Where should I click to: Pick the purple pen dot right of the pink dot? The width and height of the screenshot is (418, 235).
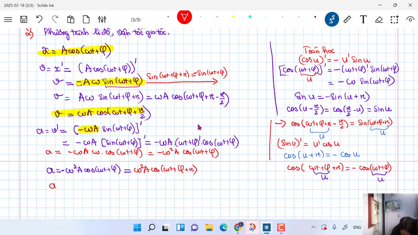[315, 17]
